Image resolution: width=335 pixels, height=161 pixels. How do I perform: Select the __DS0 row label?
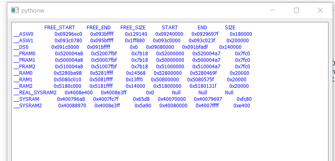pyautogui.click(x=21, y=47)
